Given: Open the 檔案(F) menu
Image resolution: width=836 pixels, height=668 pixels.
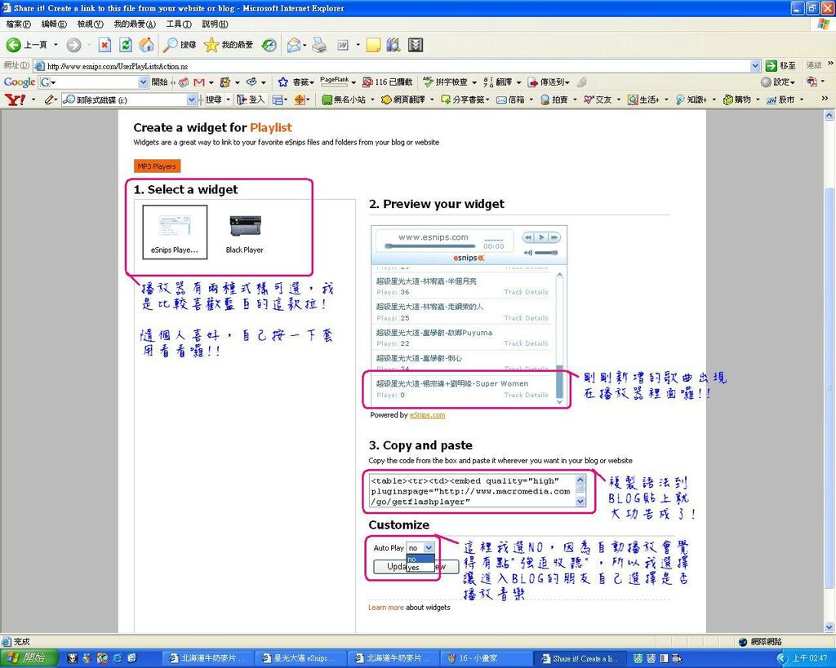Looking at the screenshot, I should (19, 24).
